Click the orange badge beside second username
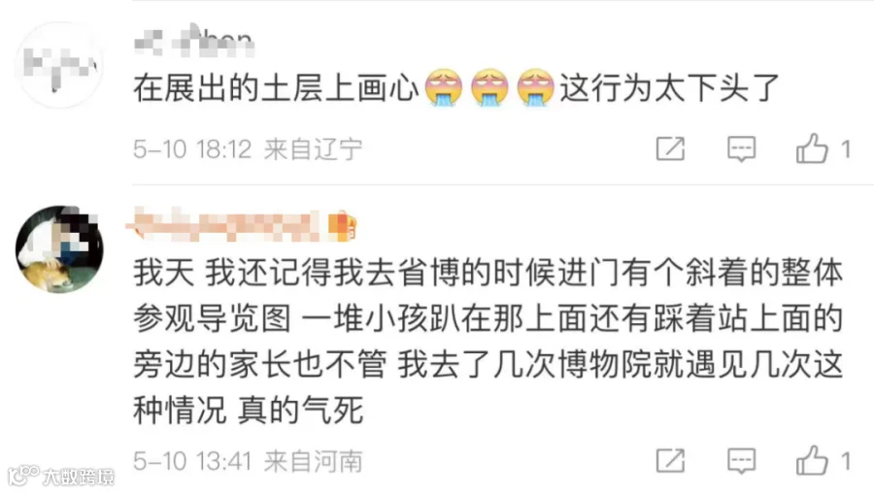The image size is (874, 493). click(342, 226)
